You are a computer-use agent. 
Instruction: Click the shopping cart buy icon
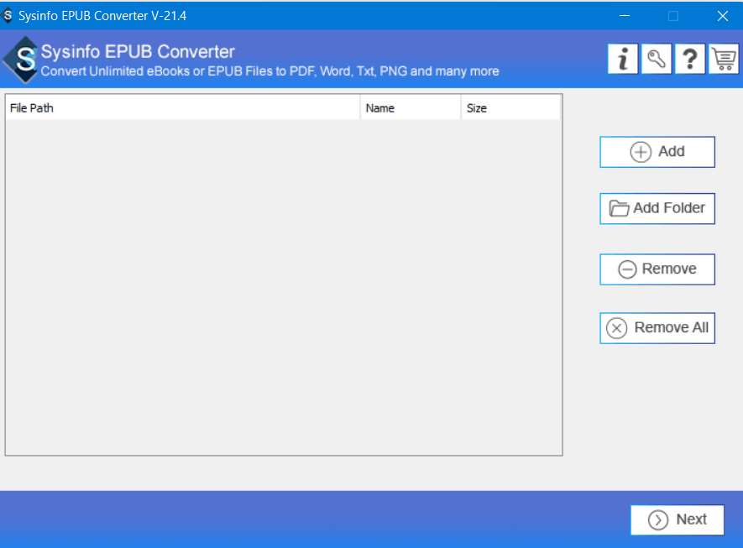(724, 59)
